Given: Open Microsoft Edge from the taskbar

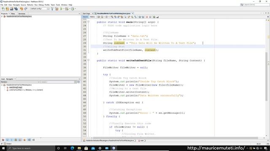Looking at the screenshot, I should pyautogui.click(x=72, y=148).
